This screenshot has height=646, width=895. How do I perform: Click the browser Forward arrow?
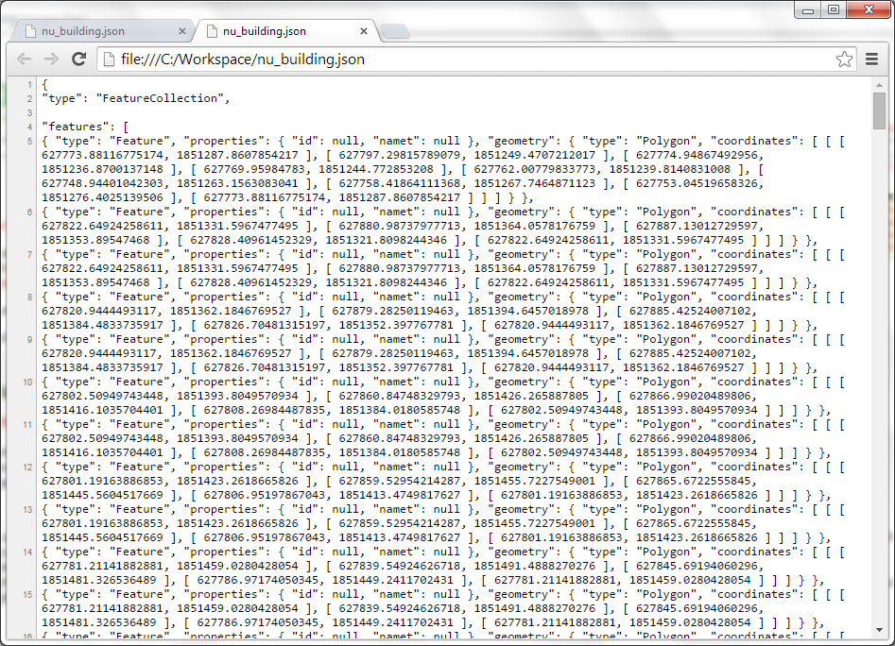(51, 59)
